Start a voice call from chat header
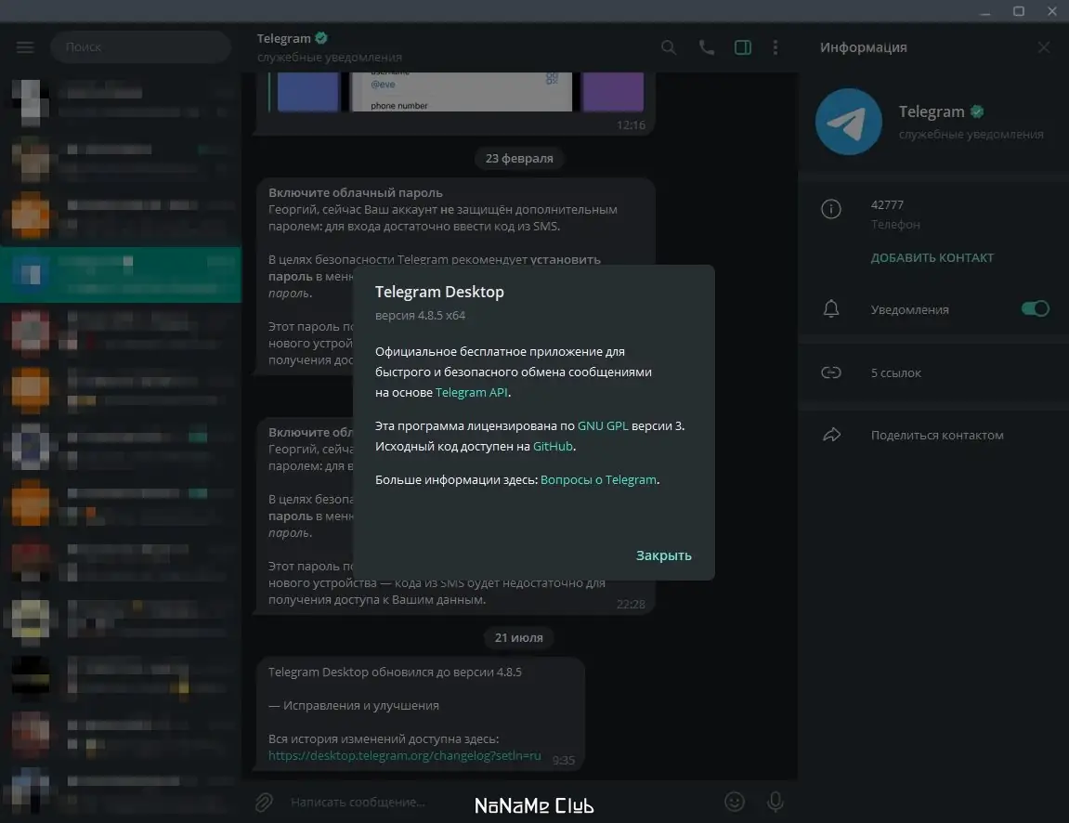 706,47
